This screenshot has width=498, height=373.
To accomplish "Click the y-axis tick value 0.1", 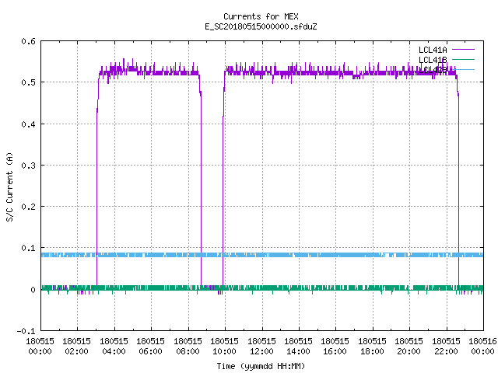I will 28,248.
